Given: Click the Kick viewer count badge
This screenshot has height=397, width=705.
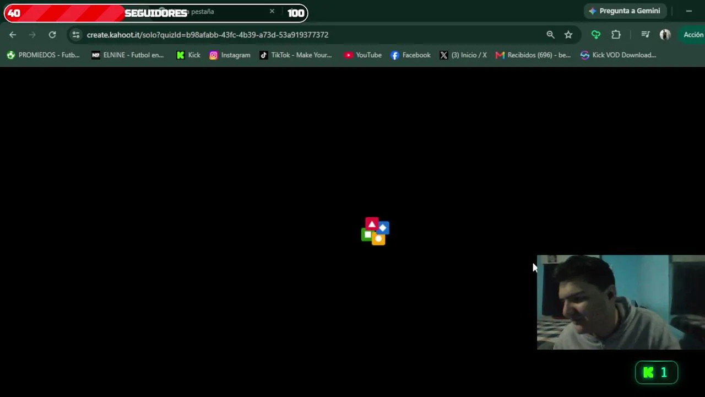Looking at the screenshot, I should (657, 372).
